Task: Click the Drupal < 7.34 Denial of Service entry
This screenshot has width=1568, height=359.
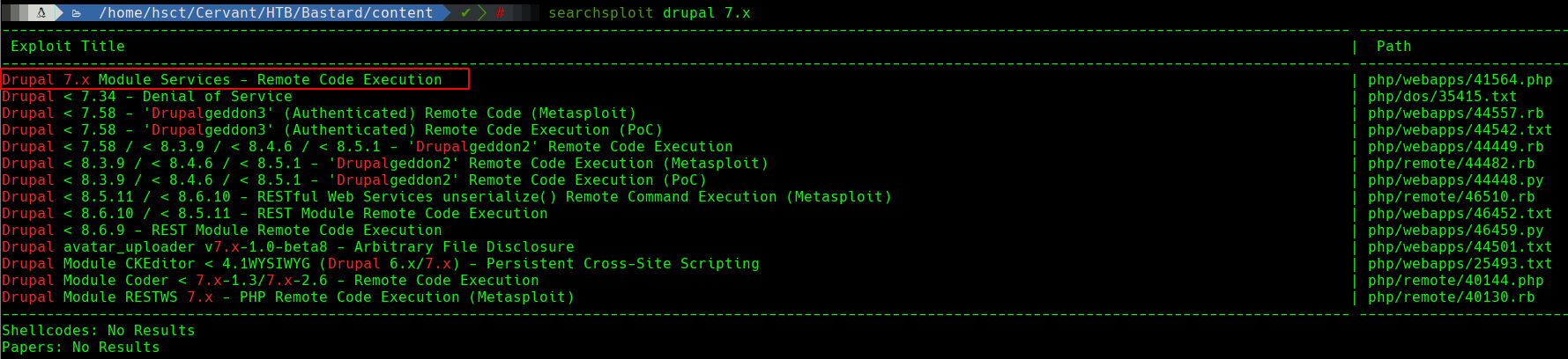Action: click(146, 96)
